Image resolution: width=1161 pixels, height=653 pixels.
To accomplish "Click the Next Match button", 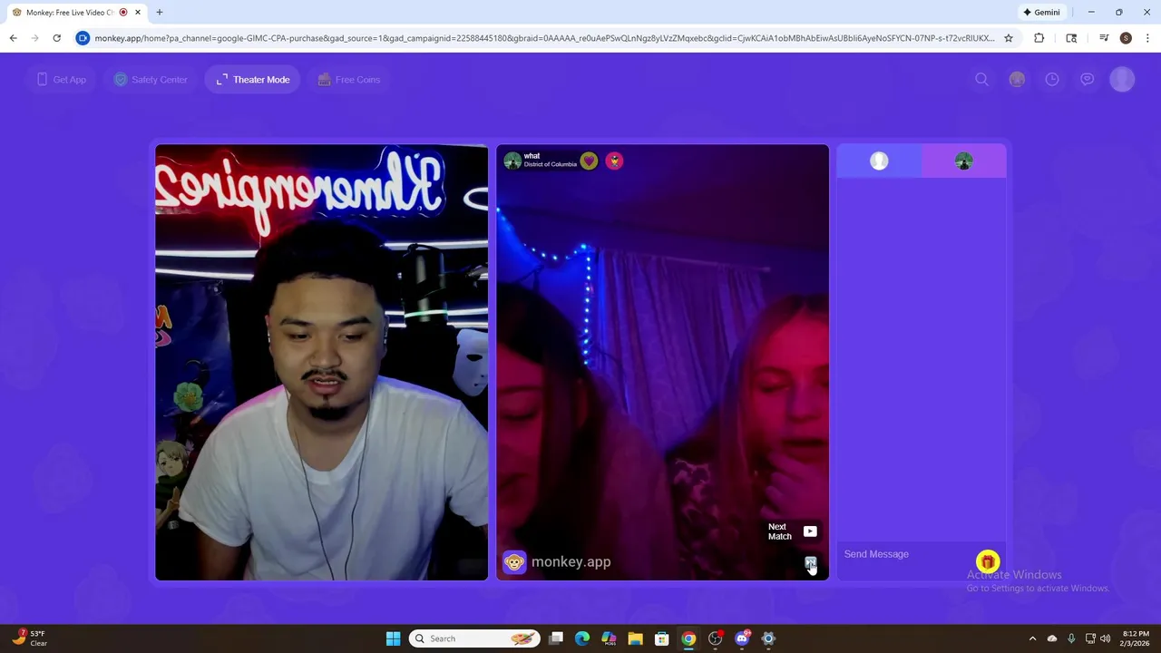I will 793,531.
